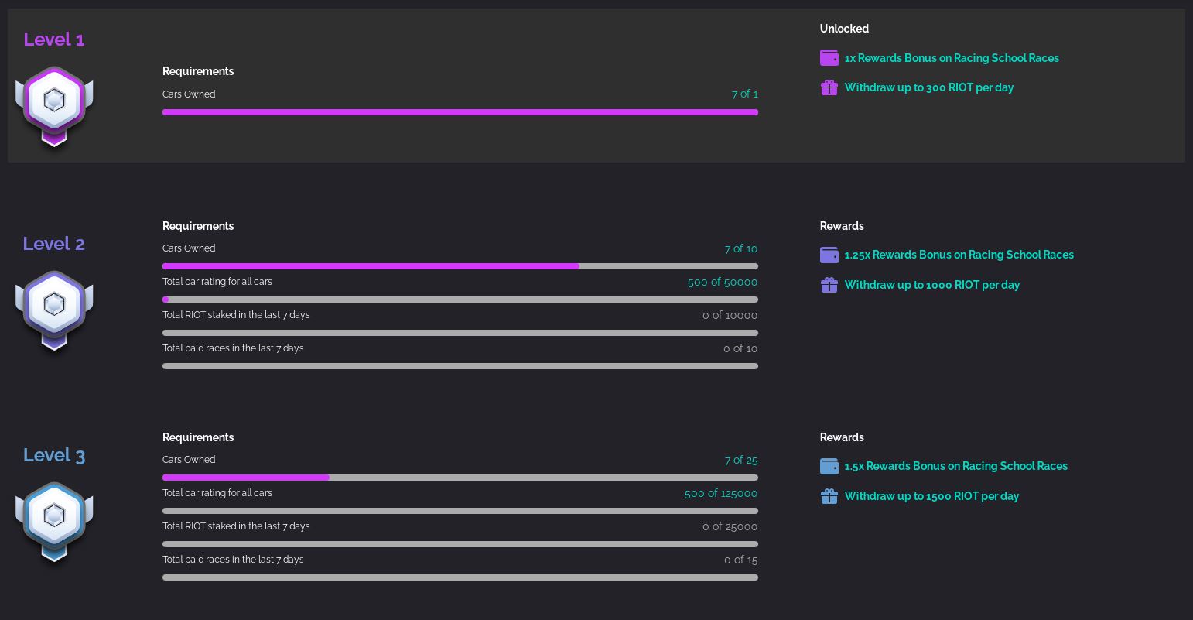Open 1x Rewards Bonus on Racing School Races
Image resolution: width=1193 pixels, height=620 pixels.
[x=952, y=58]
